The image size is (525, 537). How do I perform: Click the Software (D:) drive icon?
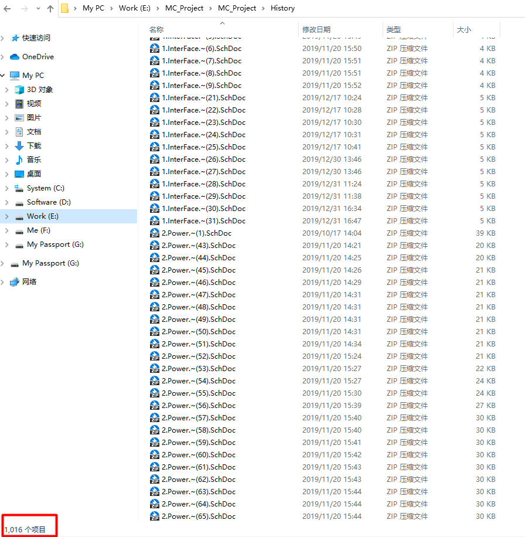(19, 203)
